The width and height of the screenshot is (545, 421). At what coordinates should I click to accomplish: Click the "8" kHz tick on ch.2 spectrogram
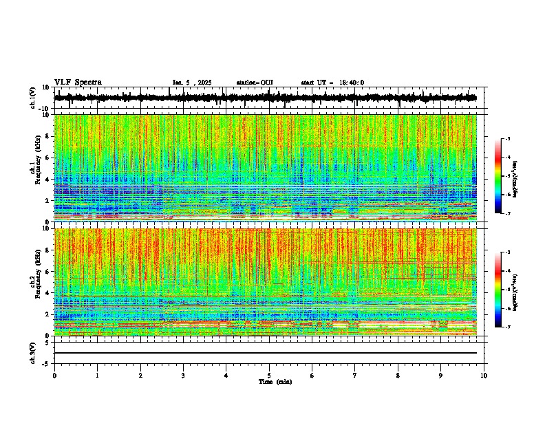tap(48, 250)
